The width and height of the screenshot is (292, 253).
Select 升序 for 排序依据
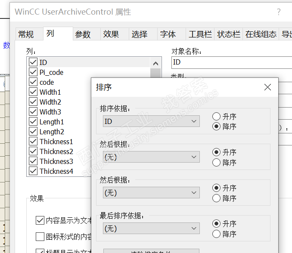click(216, 117)
